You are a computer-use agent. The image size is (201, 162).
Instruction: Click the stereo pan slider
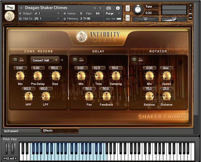pos(145,19)
